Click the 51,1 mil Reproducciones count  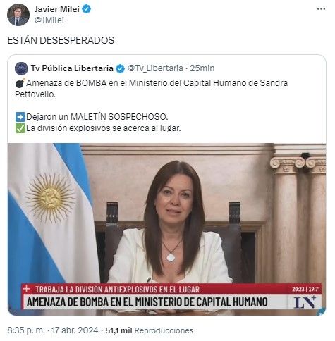tap(150, 330)
